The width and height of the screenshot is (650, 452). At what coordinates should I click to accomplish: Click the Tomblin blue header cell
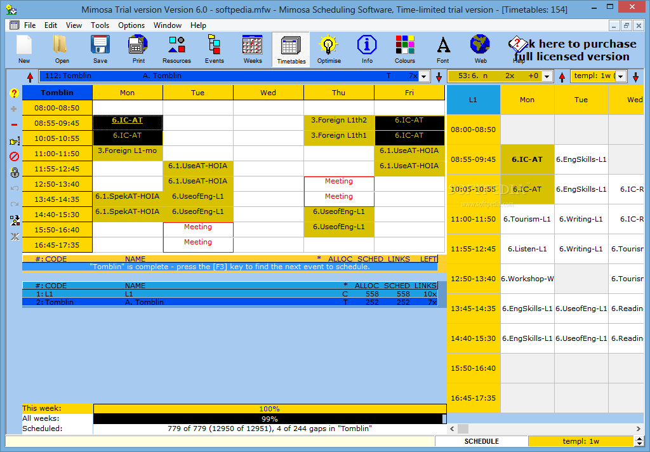(56, 93)
